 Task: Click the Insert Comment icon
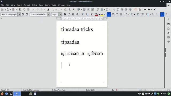[x=135, y=10]
